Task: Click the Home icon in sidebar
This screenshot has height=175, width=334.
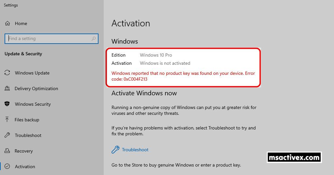Action: tap(8, 23)
